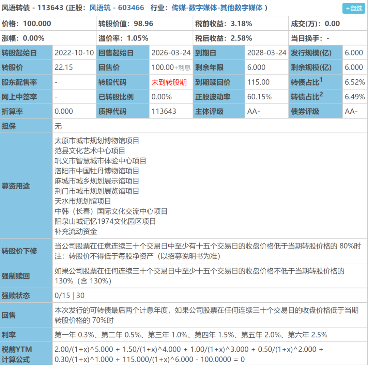Click the red 未到转股期 text

click(x=169, y=82)
